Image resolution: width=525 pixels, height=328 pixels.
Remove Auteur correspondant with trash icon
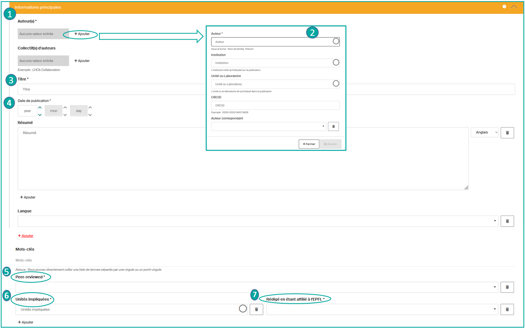click(333, 126)
